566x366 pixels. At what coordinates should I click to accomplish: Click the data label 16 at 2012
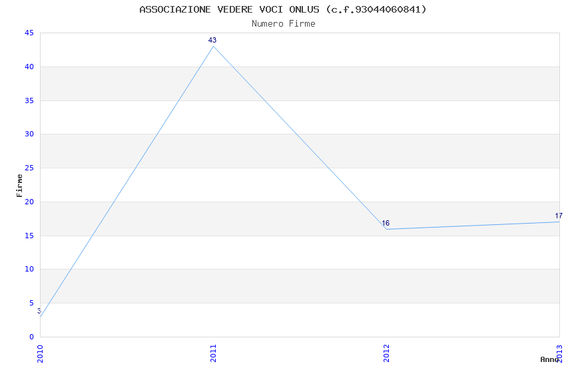pyautogui.click(x=386, y=223)
